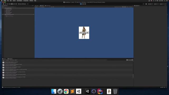The width and height of the screenshot is (169, 95).
Task: Toggle the Global/Local handle rotation button
Action: tap(24, 4)
